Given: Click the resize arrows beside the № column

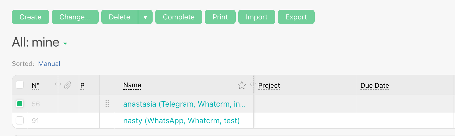Looking at the screenshot, I should click(x=58, y=84).
